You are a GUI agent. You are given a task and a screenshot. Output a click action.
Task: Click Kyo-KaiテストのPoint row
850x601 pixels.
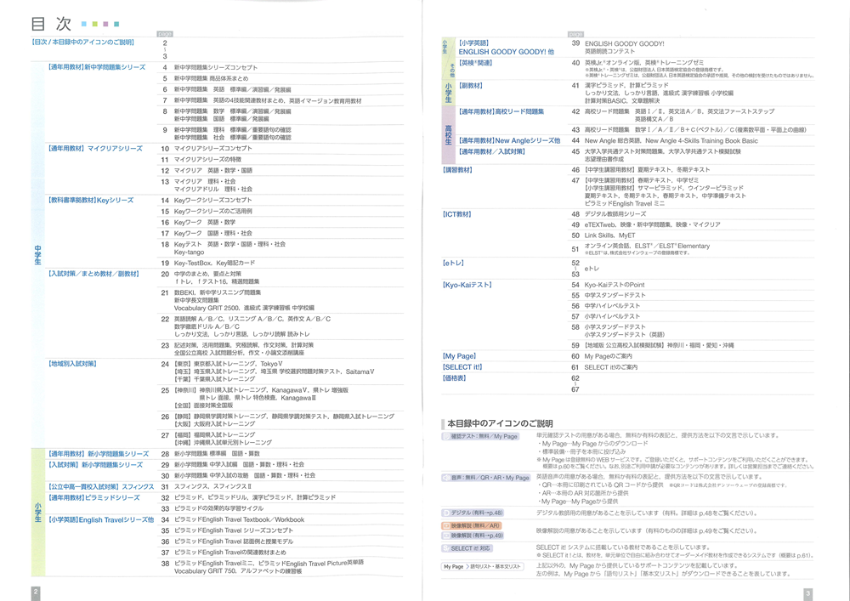[615, 285]
